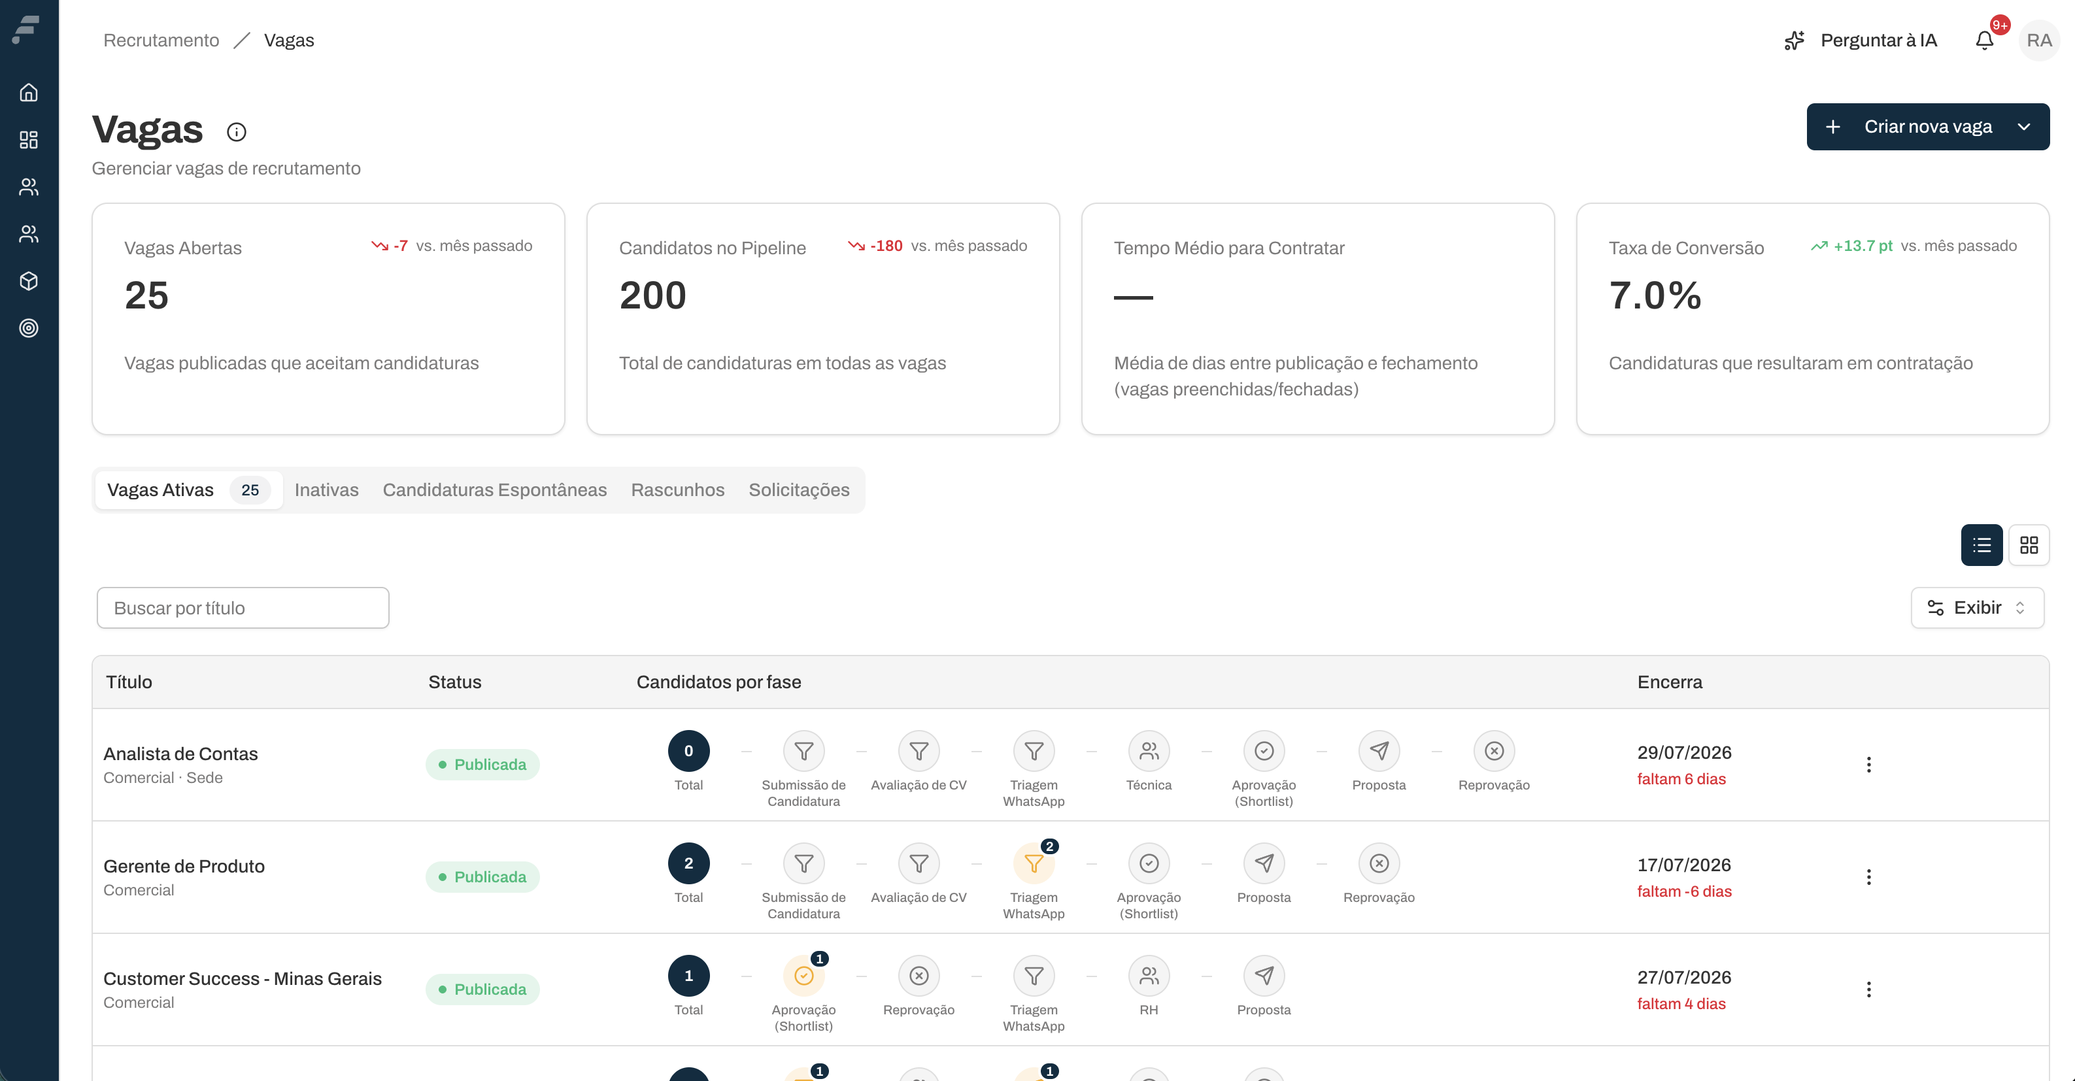Open the Gerente de Produto job
This screenshot has height=1081, width=2075.
pos(184,866)
